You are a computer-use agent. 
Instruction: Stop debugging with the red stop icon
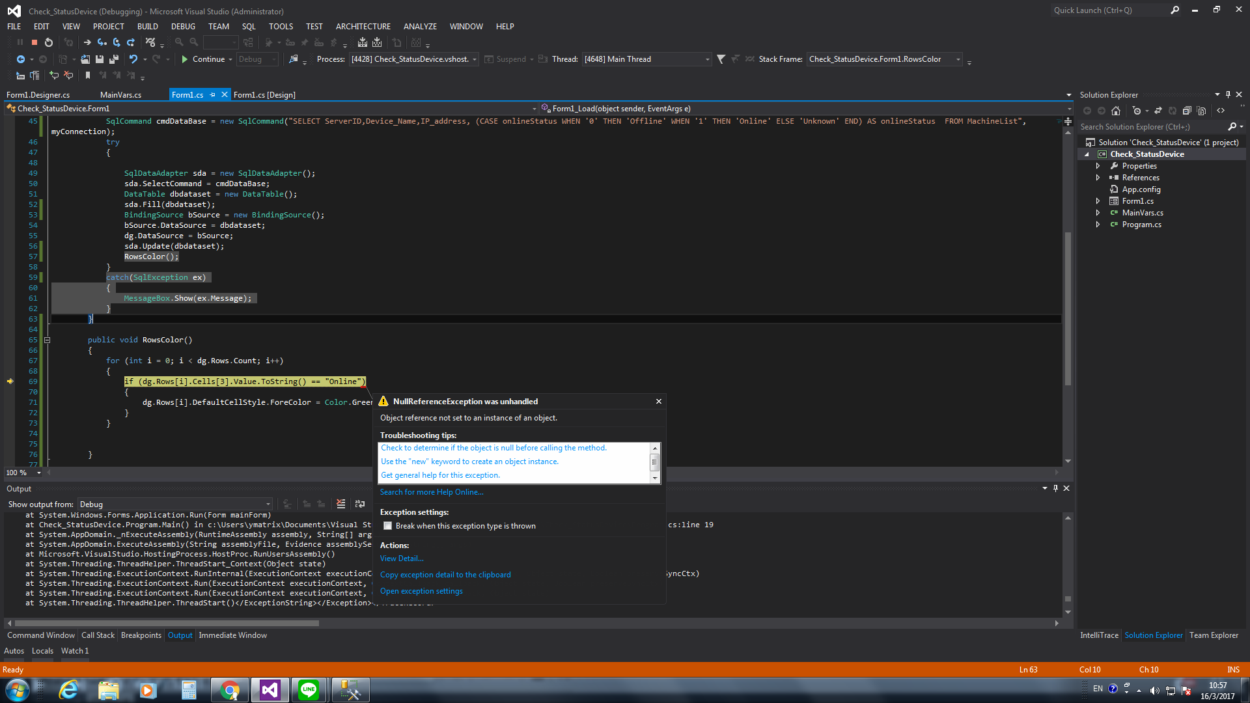pyautogui.click(x=35, y=42)
